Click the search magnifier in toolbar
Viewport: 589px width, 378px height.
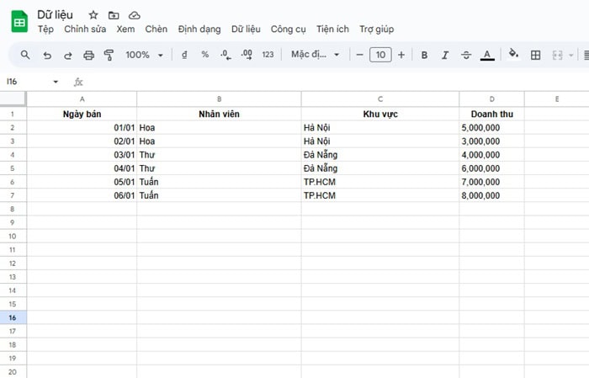[x=25, y=55]
